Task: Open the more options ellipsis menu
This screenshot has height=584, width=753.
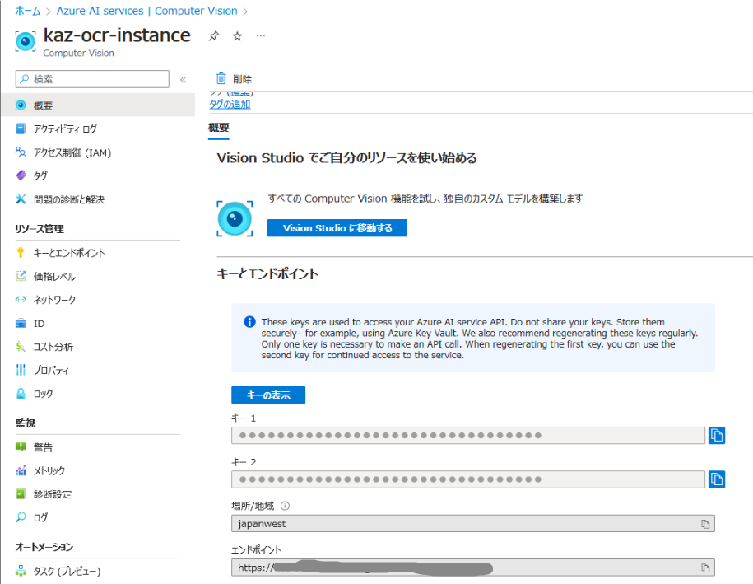Action: [260, 36]
